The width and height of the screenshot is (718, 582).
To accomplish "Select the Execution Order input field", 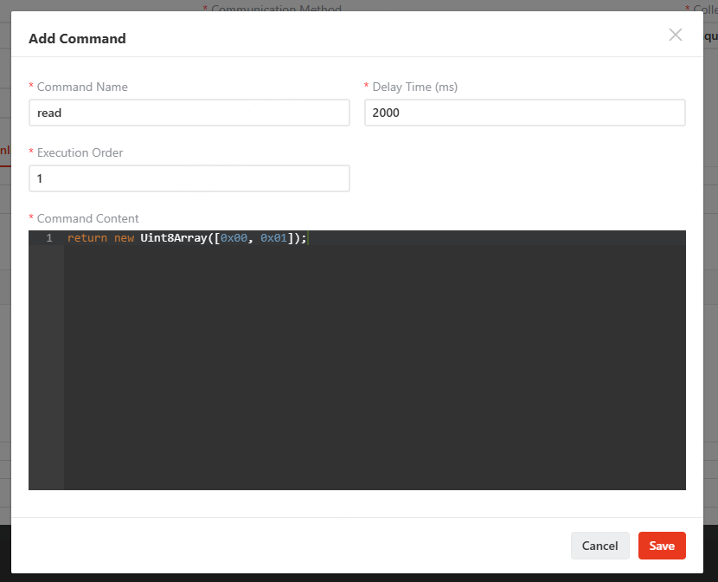I will tap(189, 178).
